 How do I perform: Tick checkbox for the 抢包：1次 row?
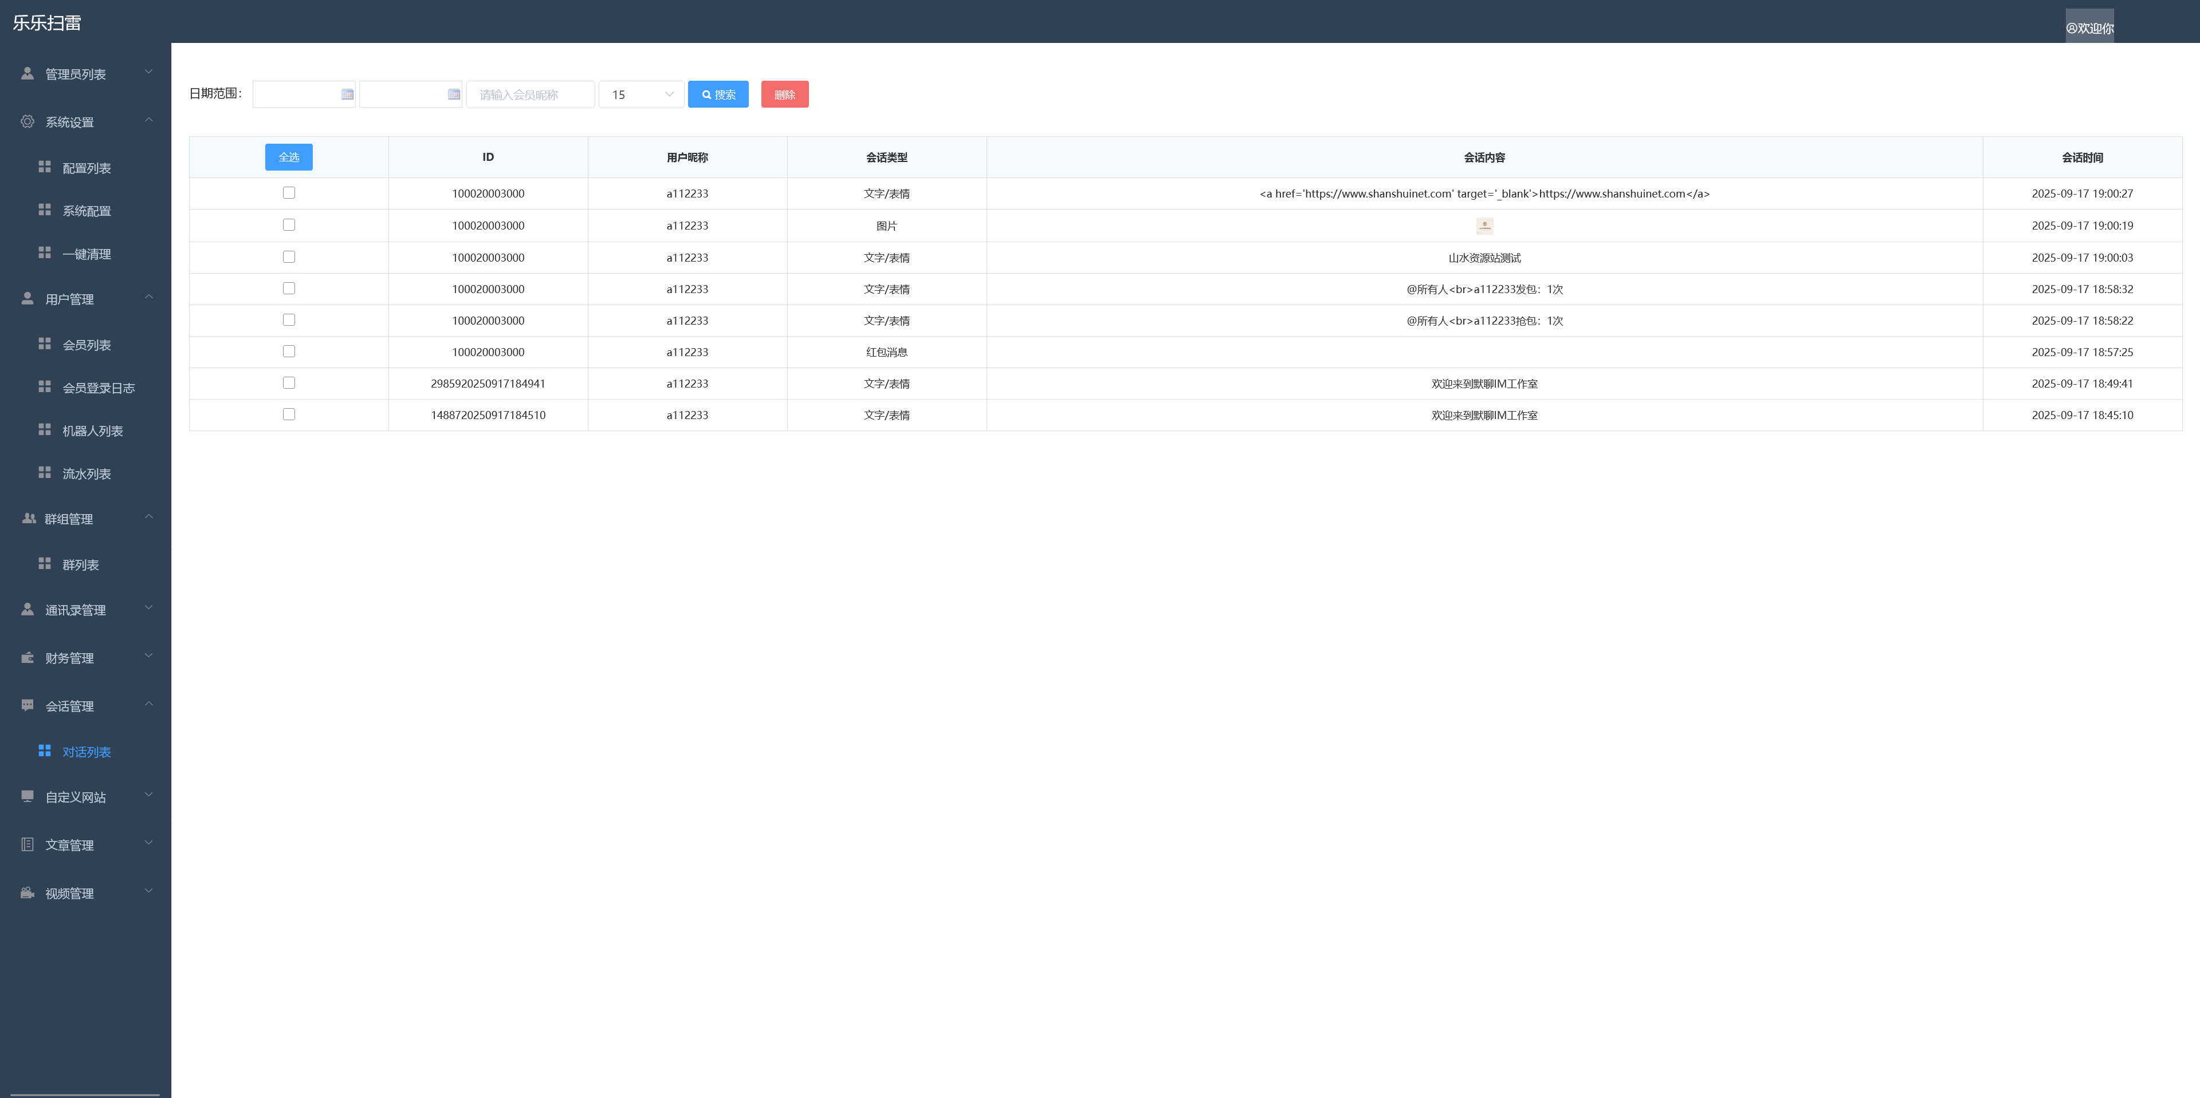pyautogui.click(x=289, y=320)
